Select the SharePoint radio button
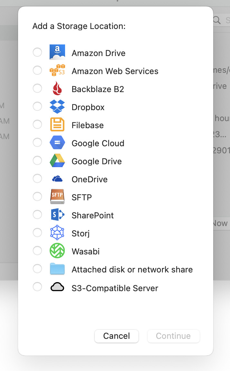 pos(37,214)
